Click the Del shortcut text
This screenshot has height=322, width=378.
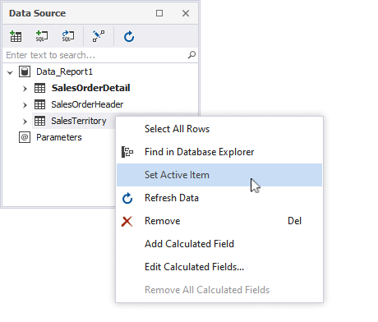click(x=294, y=221)
